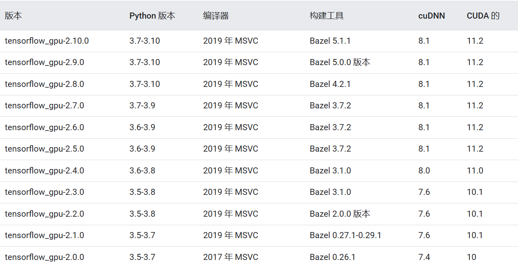This screenshot has width=518, height=264.
Task: Click Python 3.7-3.9 in tensorflow_gpu-2.7.0 row
Action: pyautogui.click(x=142, y=106)
